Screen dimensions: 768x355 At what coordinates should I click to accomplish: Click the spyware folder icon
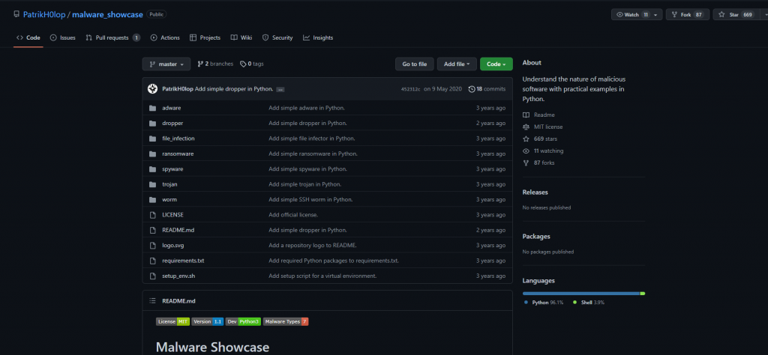click(152, 169)
